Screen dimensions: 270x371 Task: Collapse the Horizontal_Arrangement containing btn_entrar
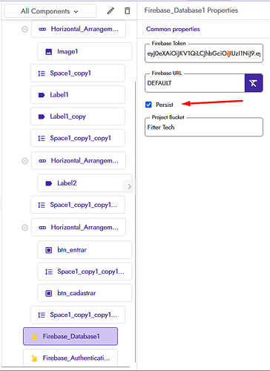point(24,228)
